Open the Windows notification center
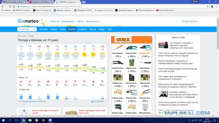 coord(215,120)
